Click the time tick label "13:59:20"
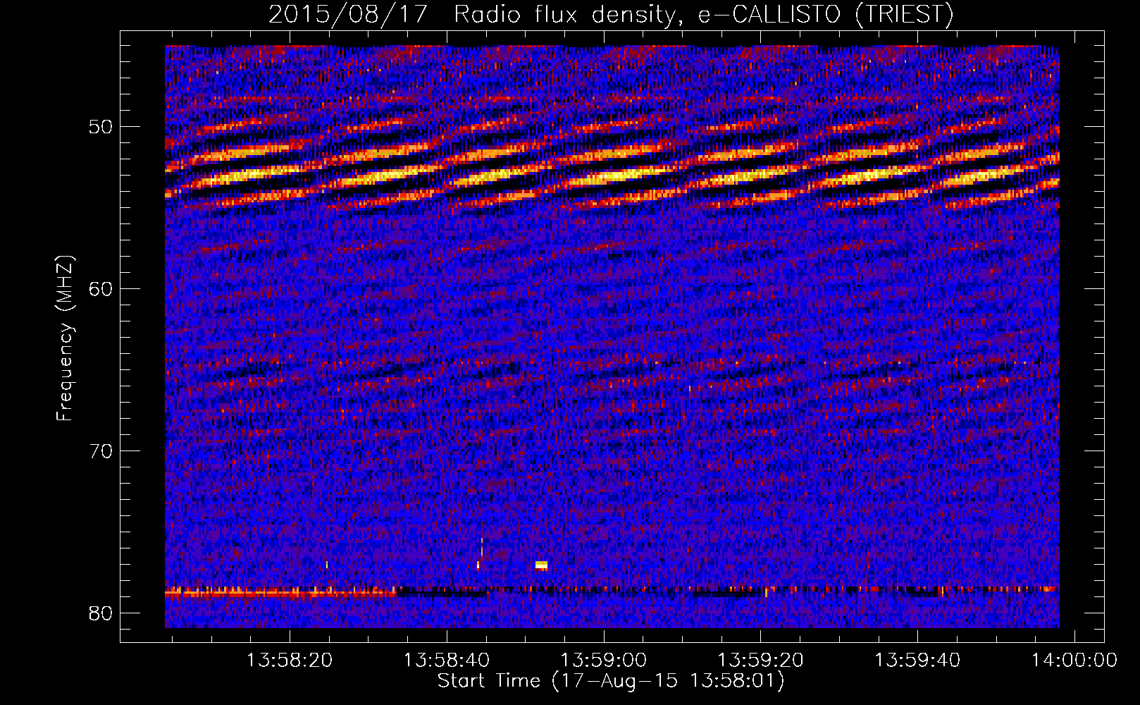This screenshot has height=705, width=1140. (761, 661)
